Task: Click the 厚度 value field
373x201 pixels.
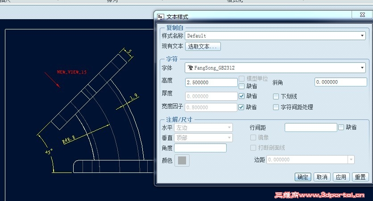Action: (x=211, y=96)
